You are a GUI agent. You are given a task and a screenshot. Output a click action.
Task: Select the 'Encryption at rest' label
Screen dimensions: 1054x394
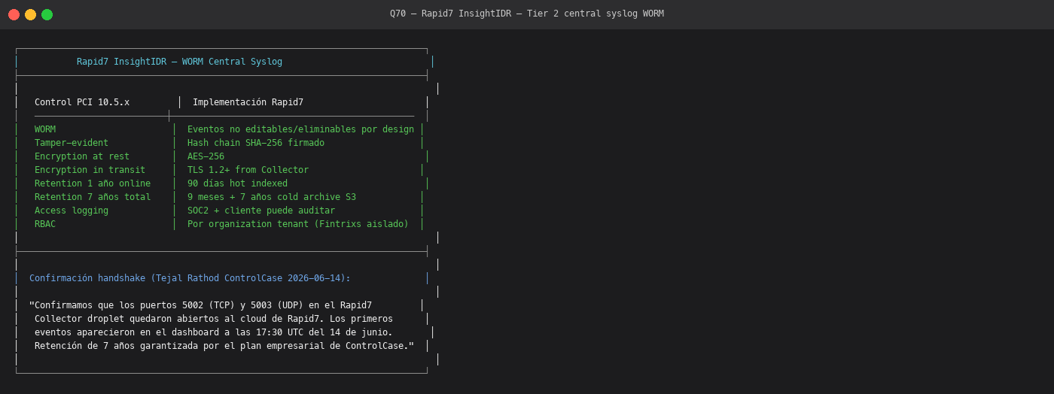point(82,156)
